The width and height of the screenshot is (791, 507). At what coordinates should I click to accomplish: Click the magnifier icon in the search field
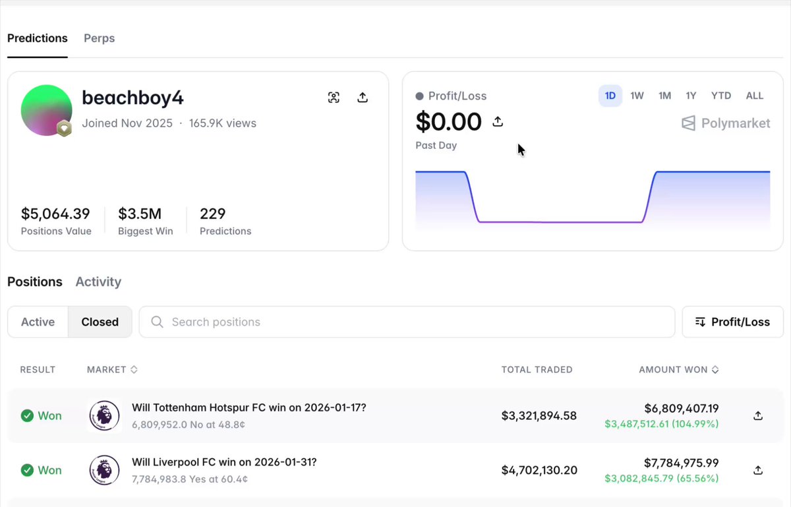pyautogui.click(x=157, y=322)
